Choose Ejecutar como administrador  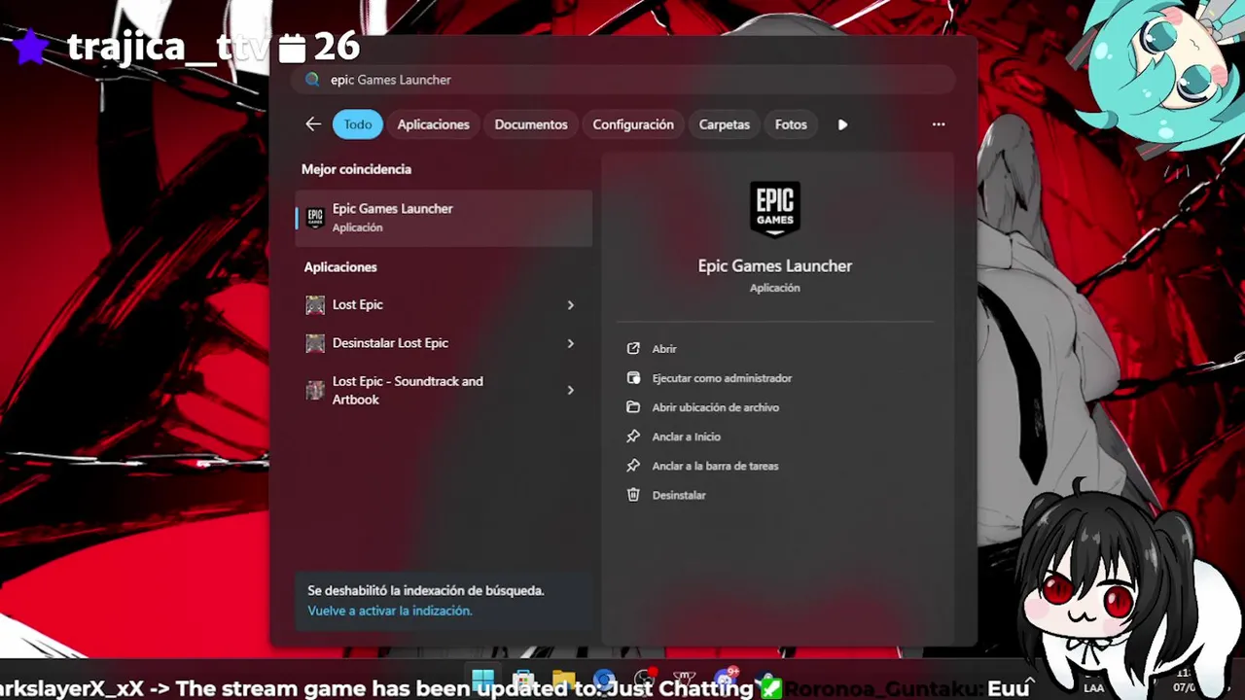[722, 378]
